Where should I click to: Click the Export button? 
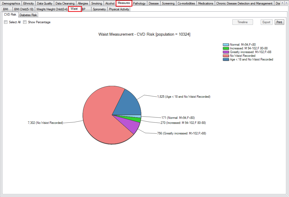[266, 22]
